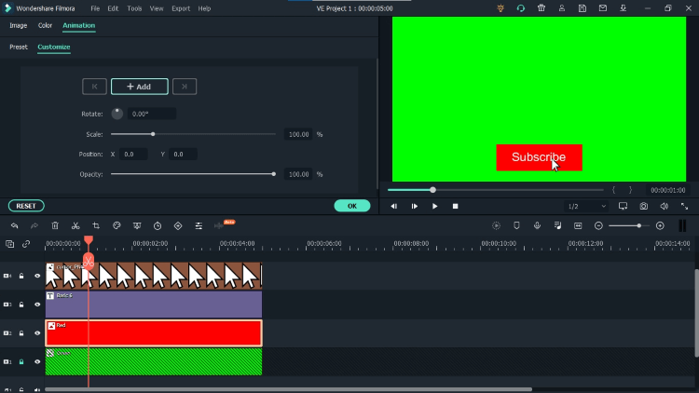Click the keyframe diamond icon
This screenshot has width=699, height=393.
(178, 226)
